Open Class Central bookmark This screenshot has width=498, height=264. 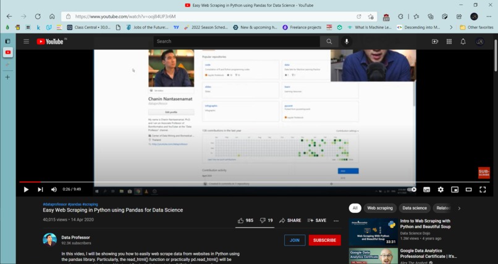tap(88, 28)
